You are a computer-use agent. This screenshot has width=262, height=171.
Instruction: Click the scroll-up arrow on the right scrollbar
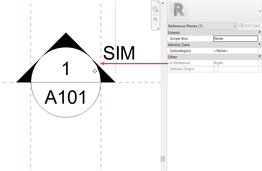163,3
